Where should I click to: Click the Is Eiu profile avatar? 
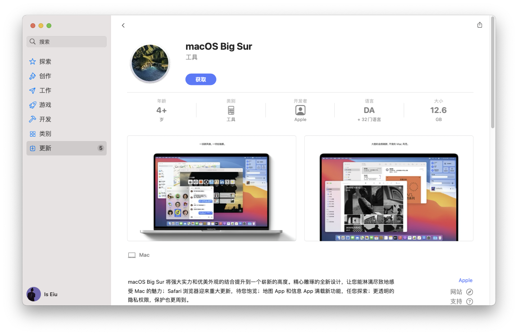[34, 294]
